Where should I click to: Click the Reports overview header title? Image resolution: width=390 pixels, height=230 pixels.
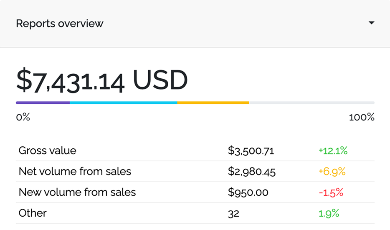click(x=60, y=24)
